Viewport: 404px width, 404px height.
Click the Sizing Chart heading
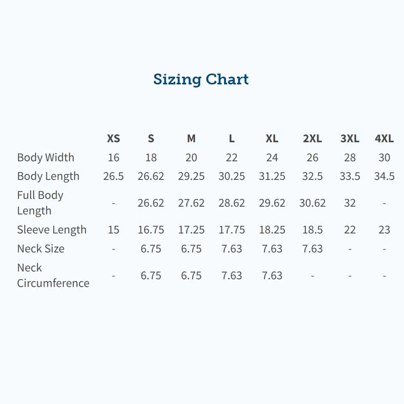click(x=201, y=79)
